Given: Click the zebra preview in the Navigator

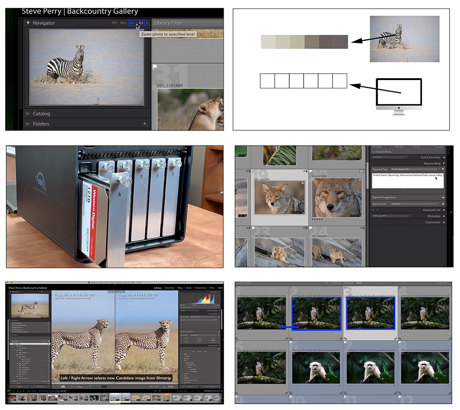Looking at the screenshot, I should coord(87,67).
